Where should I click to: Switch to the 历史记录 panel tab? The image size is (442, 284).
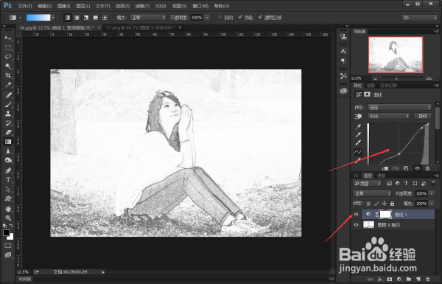coord(388,86)
